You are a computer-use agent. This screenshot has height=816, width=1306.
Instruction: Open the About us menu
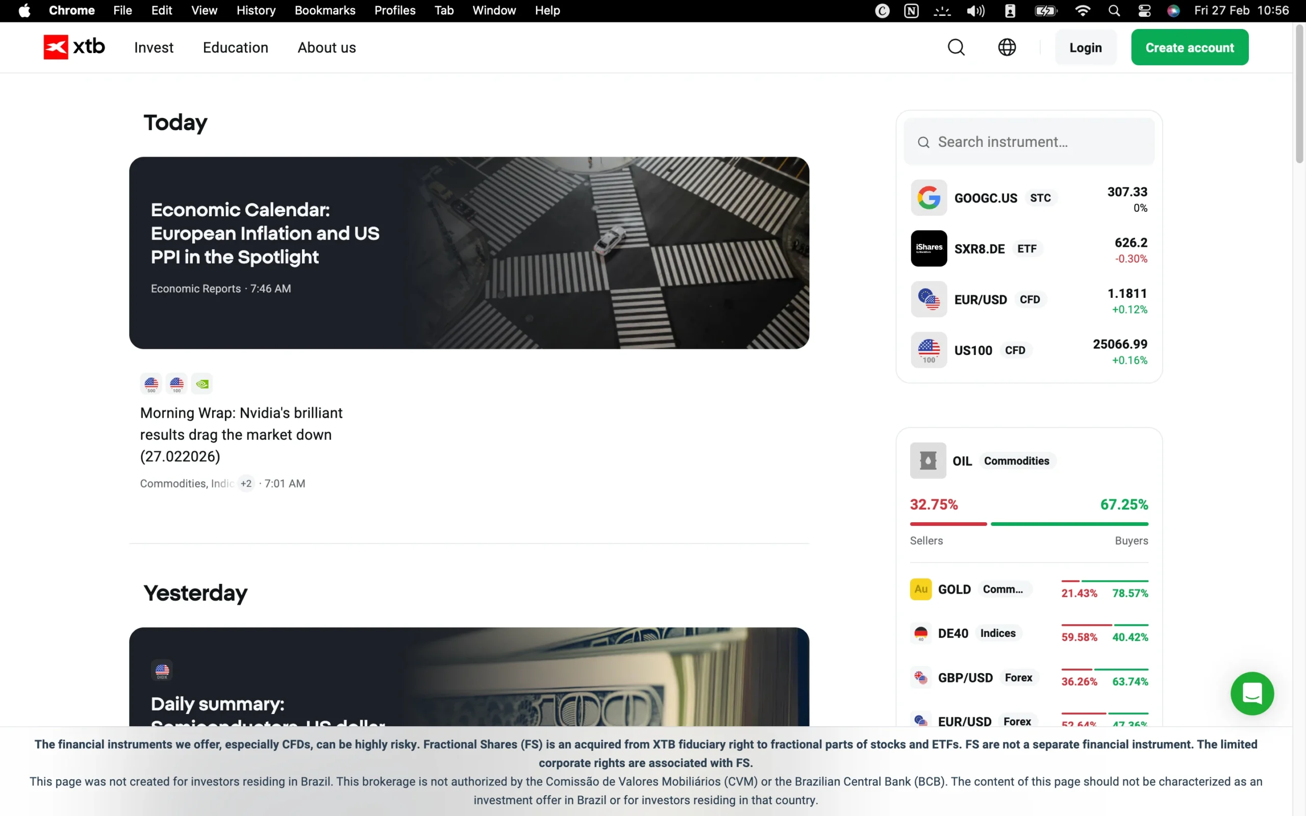coord(326,47)
